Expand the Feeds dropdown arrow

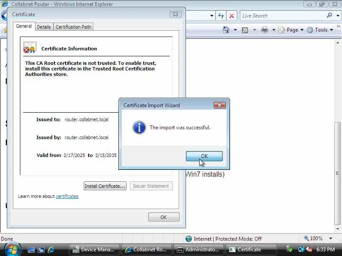tap(254, 29)
